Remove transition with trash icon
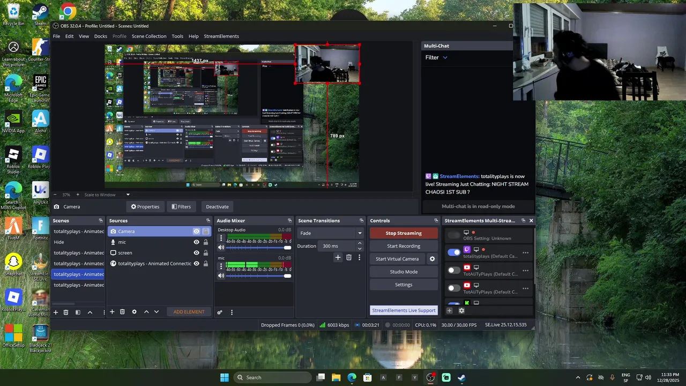686x386 pixels. (349, 257)
